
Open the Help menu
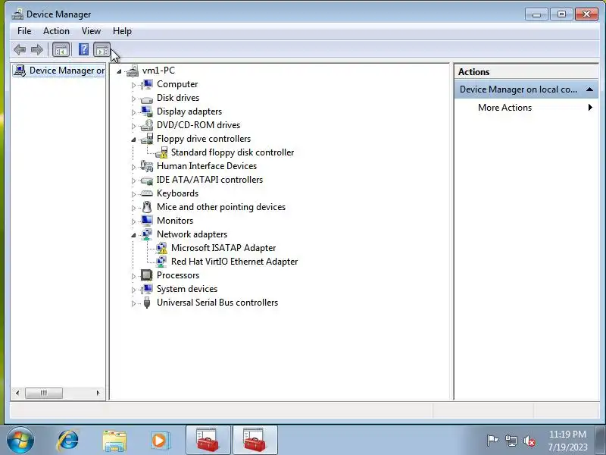(x=122, y=31)
